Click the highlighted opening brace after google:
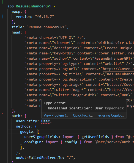The width and height of the screenshot is (134, 163). [38, 132]
